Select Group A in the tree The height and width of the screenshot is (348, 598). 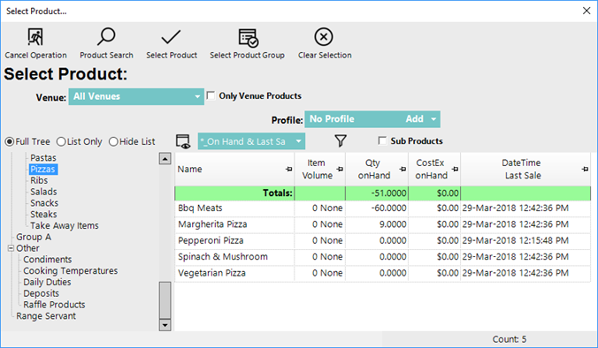pos(34,237)
